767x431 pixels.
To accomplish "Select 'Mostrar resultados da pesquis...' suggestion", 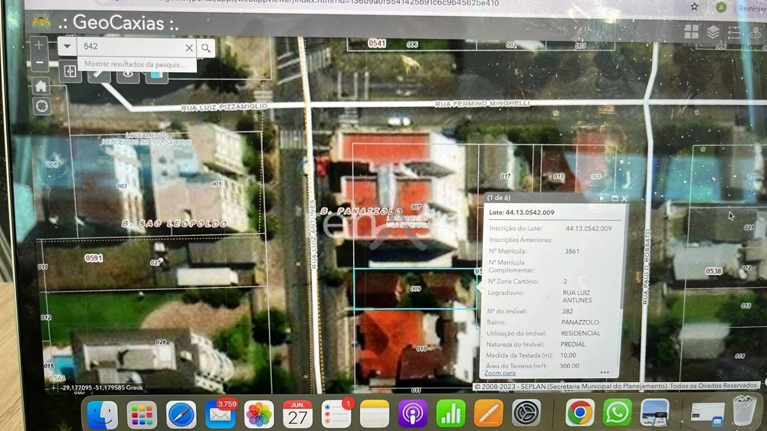I will click(135, 65).
